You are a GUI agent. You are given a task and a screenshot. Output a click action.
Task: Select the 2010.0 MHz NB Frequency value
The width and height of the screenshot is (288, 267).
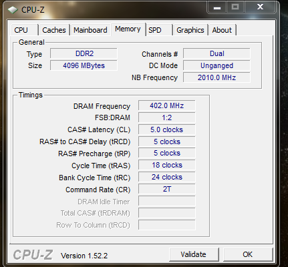coord(217,77)
